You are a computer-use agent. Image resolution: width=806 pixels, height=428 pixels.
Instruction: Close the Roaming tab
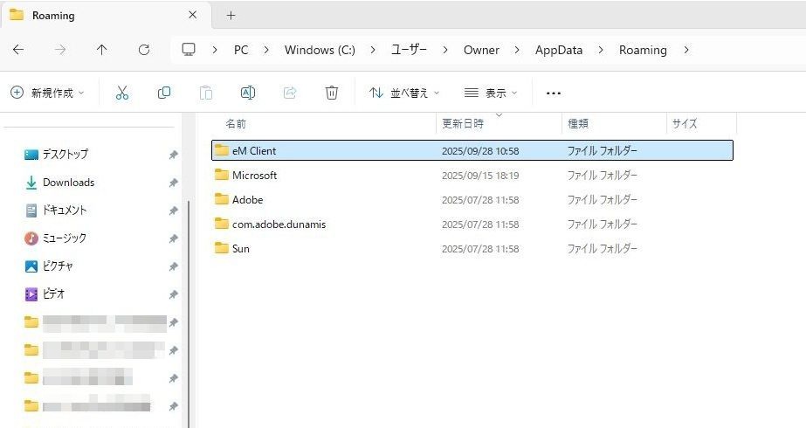[192, 16]
